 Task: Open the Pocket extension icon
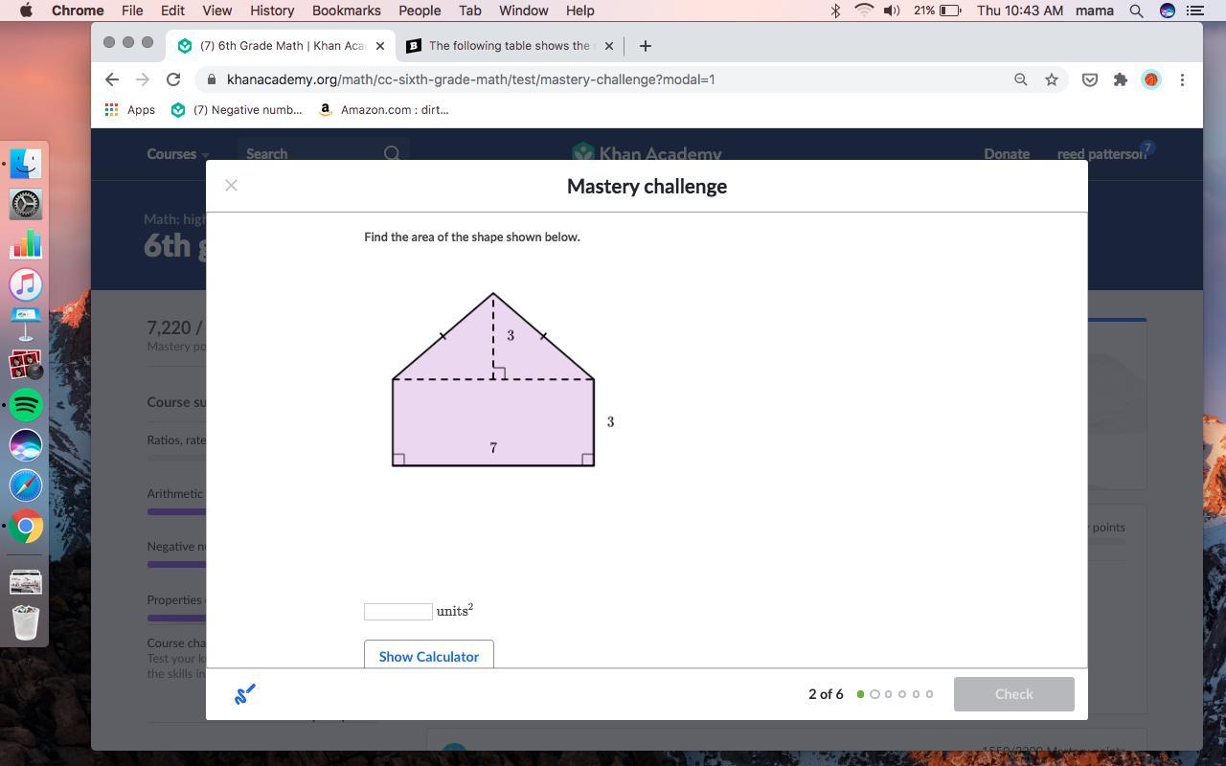pyautogui.click(x=1089, y=79)
